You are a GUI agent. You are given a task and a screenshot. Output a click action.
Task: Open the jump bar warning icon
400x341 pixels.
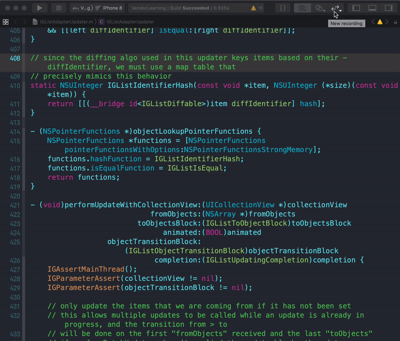tap(380, 22)
